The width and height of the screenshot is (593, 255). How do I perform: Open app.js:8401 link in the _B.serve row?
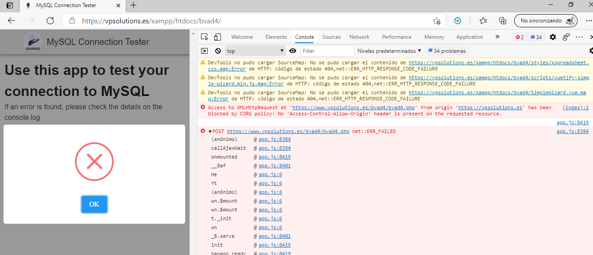click(x=275, y=236)
